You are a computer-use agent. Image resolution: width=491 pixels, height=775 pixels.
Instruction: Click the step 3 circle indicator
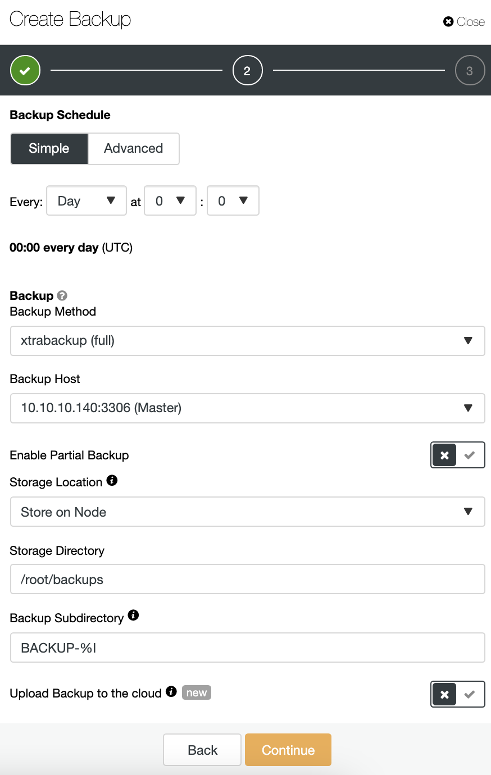pyautogui.click(x=470, y=71)
